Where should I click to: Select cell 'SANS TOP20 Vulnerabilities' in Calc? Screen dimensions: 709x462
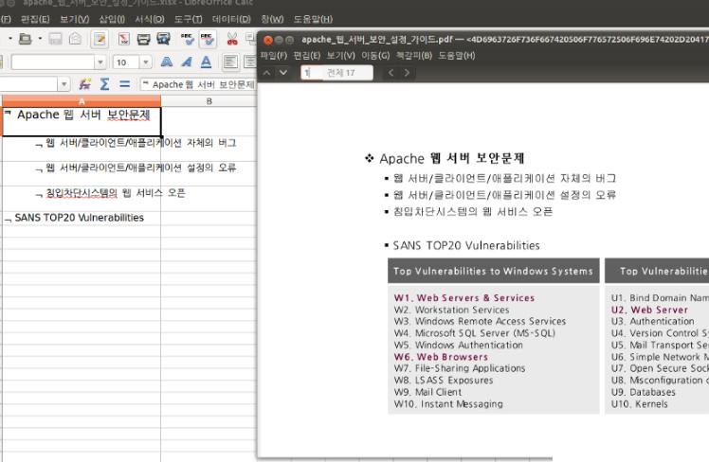(x=82, y=218)
